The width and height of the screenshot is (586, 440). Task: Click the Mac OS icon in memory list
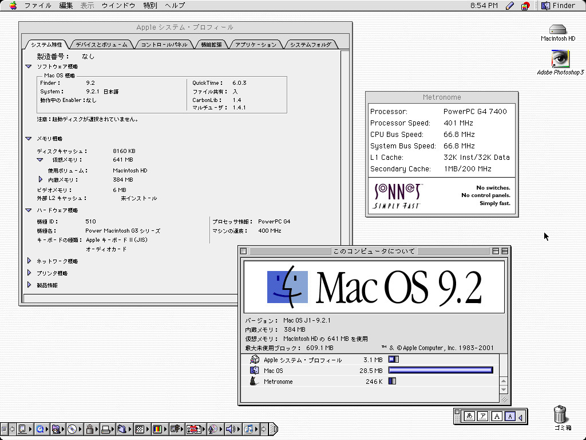[255, 371]
